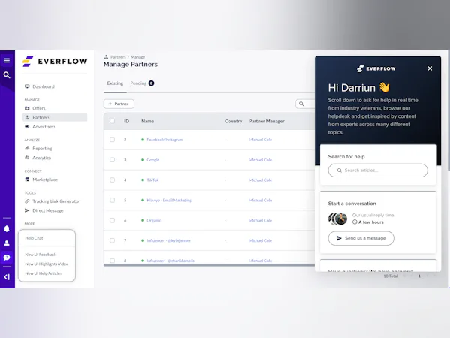Sort by the ID column header
This screenshot has height=338, width=450.
(x=126, y=121)
